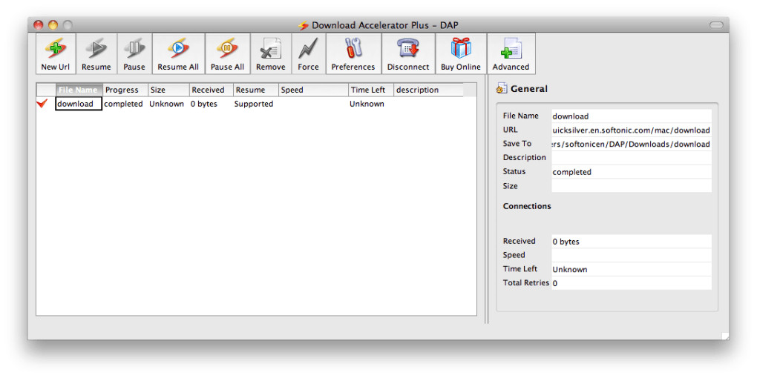The width and height of the screenshot is (757, 378).
Task: Sort by Received column header
Action: tap(212, 90)
